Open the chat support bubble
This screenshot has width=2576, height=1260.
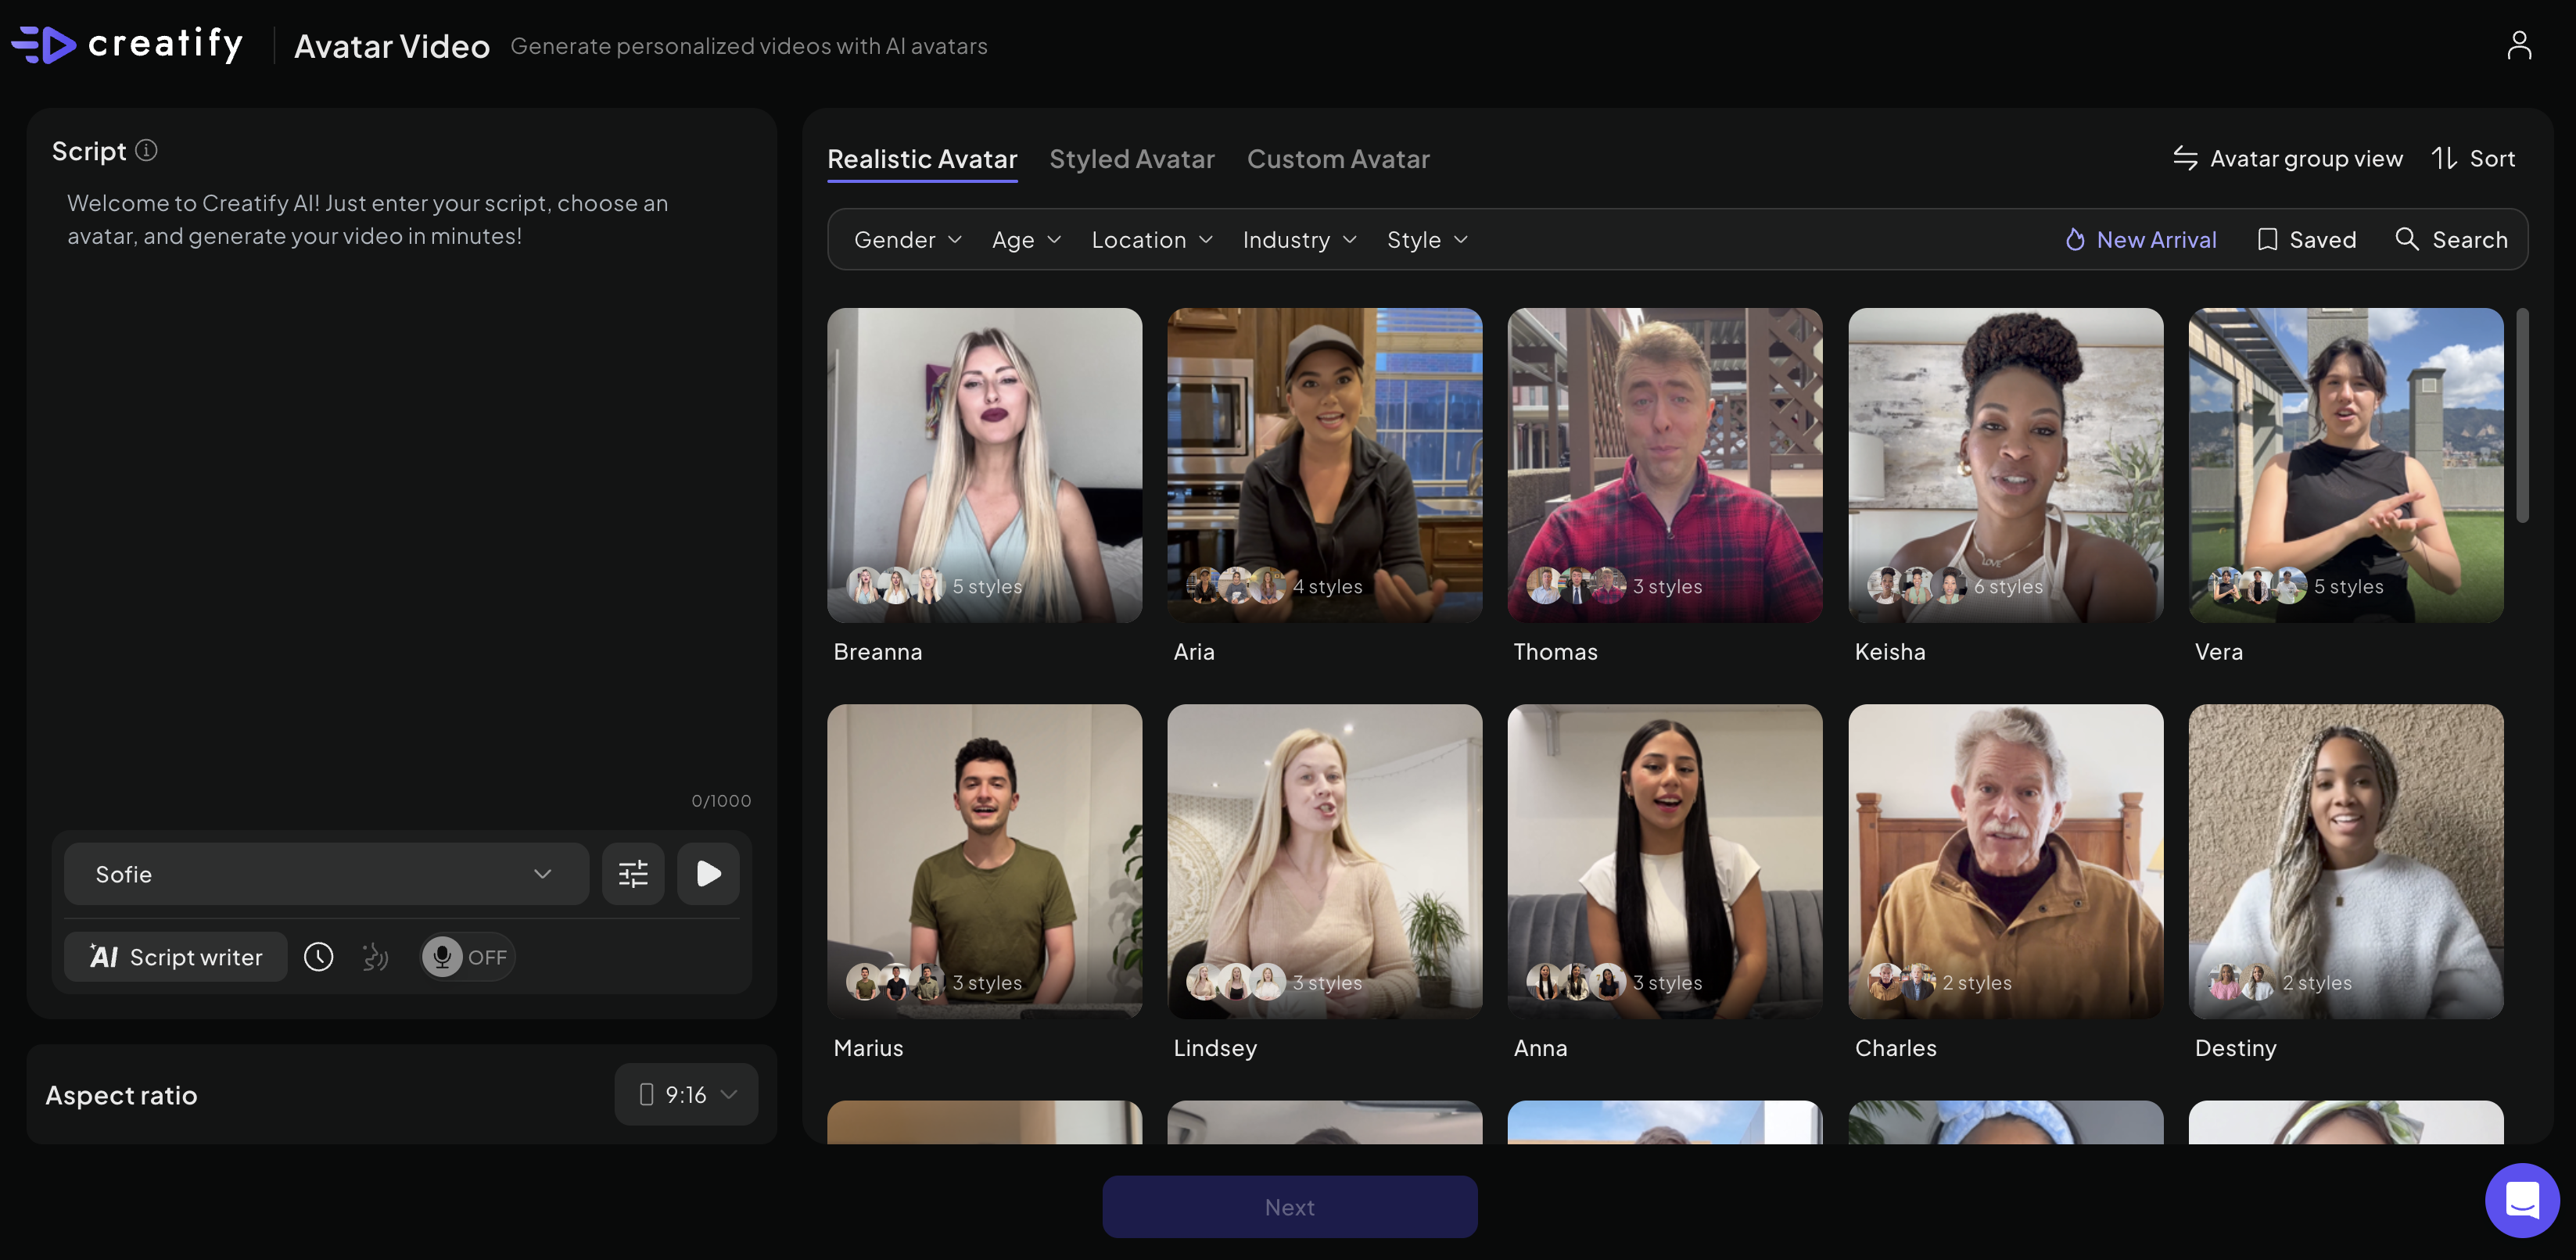(2521, 1200)
